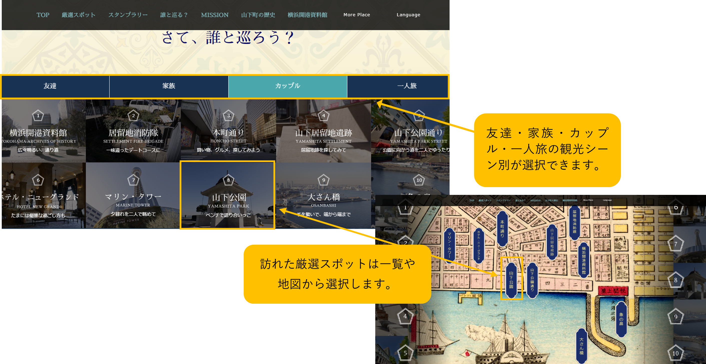This screenshot has height=364, width=706.
Task: Click the MISSION navigation link
Action: point(215,15)
